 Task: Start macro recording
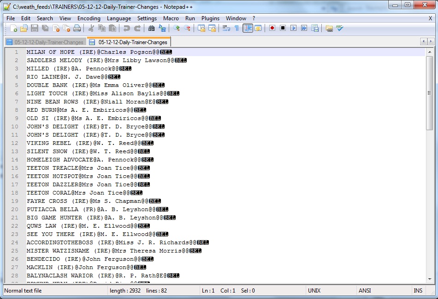click(272, 28)
